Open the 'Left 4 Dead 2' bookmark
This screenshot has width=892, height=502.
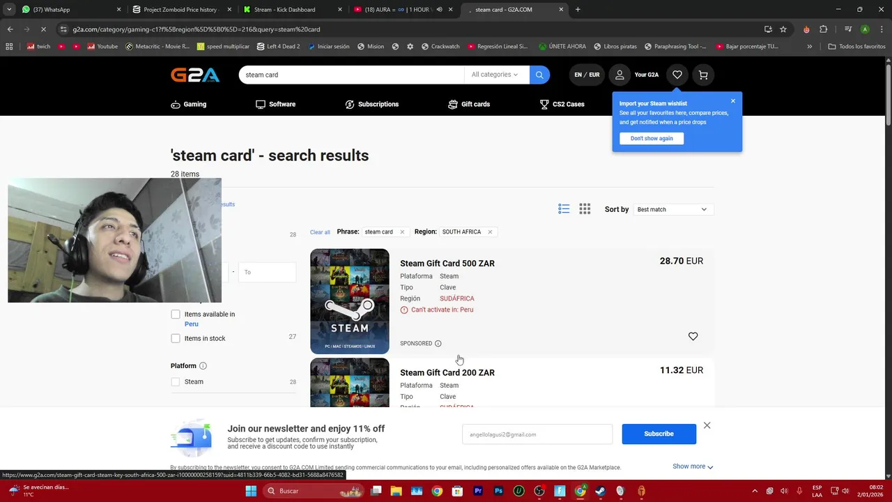[278, 47]
